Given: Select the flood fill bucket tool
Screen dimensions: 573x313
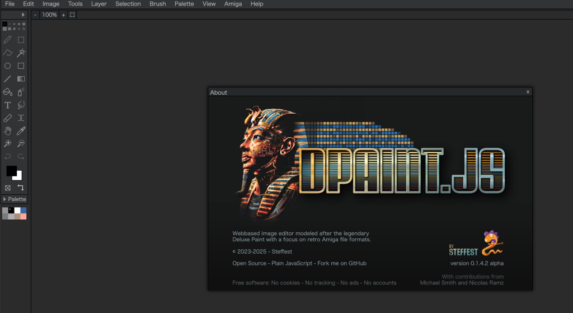Looking at the screenshot, I should [x=8, y=92].
